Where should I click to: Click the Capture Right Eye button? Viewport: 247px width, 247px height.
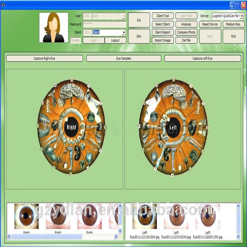tap(44, 58)
